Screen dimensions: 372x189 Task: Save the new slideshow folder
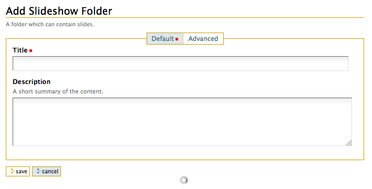pyautogui.click(x=18, y=171)
